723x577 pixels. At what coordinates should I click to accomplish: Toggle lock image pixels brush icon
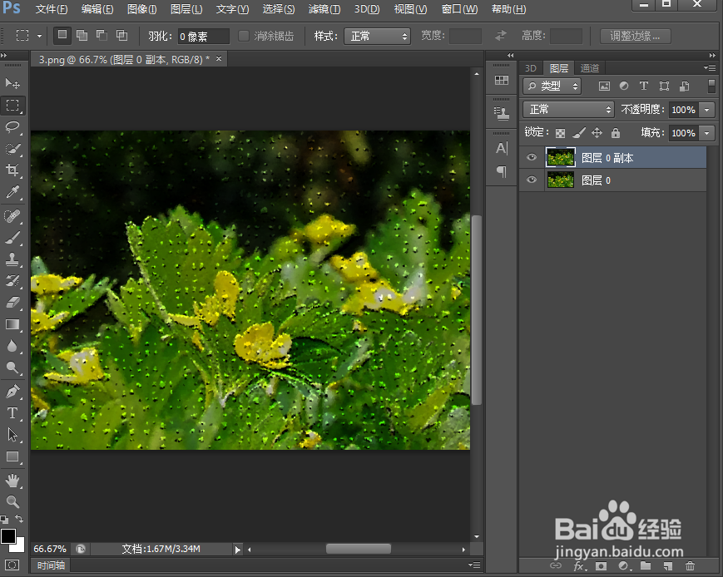click(579, 133)
